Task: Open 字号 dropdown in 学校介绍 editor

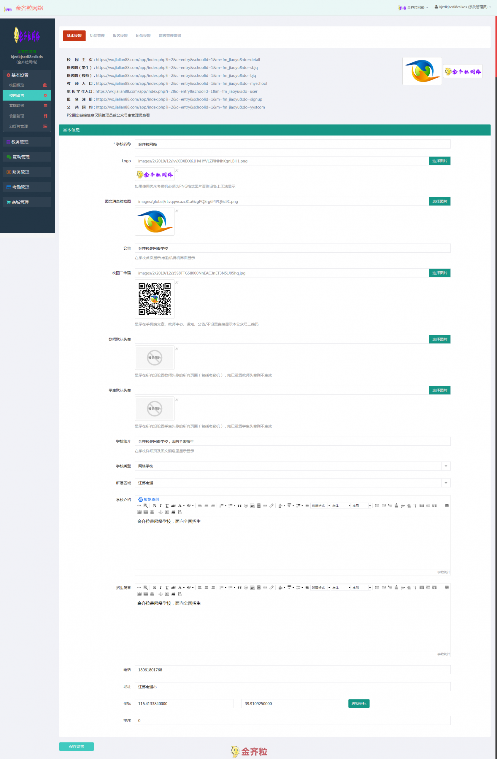Action: 362,506
